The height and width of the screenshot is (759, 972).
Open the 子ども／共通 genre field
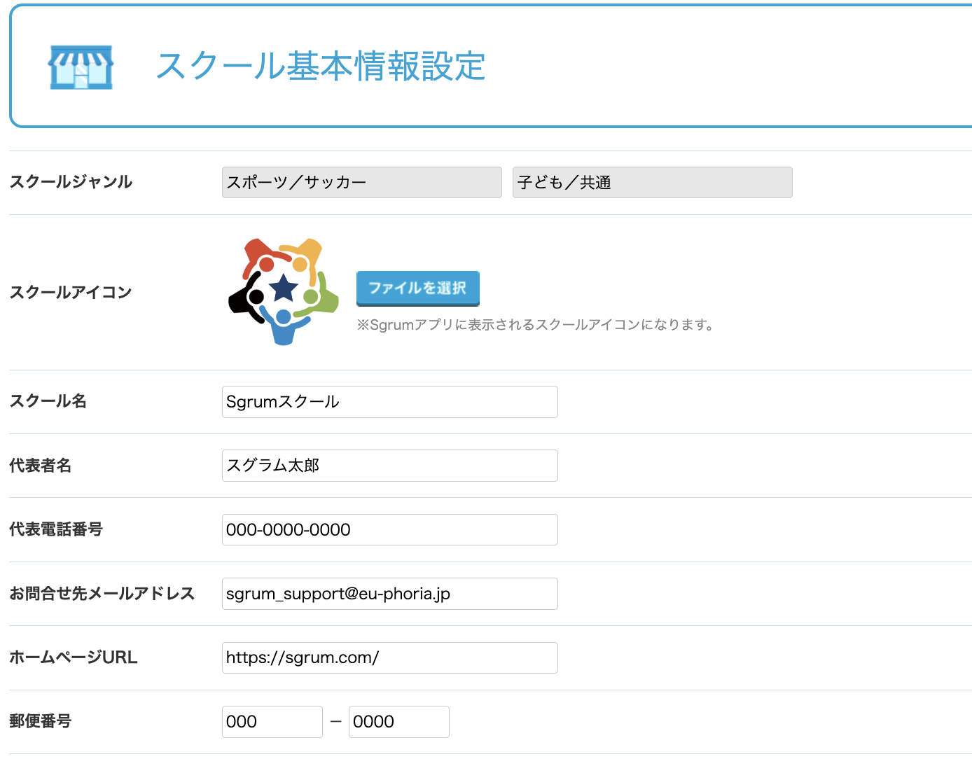click(x=653, y=183)
